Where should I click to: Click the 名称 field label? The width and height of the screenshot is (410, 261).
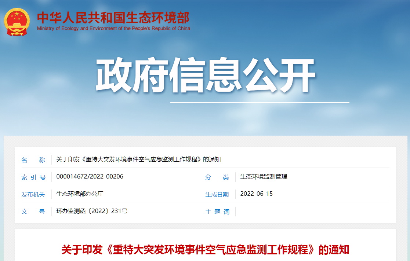[x=33, y=159]
